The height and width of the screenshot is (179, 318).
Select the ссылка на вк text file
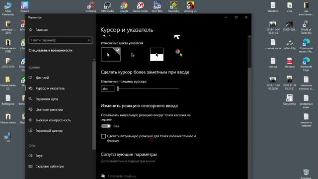click(273, 44)
